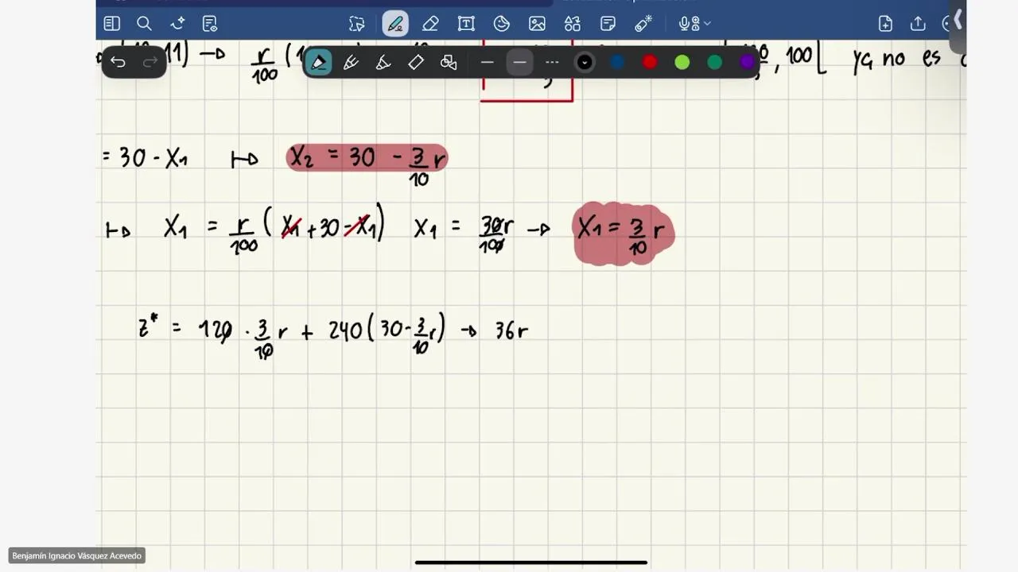This screenshot has height=572, width=1018.
Task: Select the thin stroke thickness
Action: [488, 62]
